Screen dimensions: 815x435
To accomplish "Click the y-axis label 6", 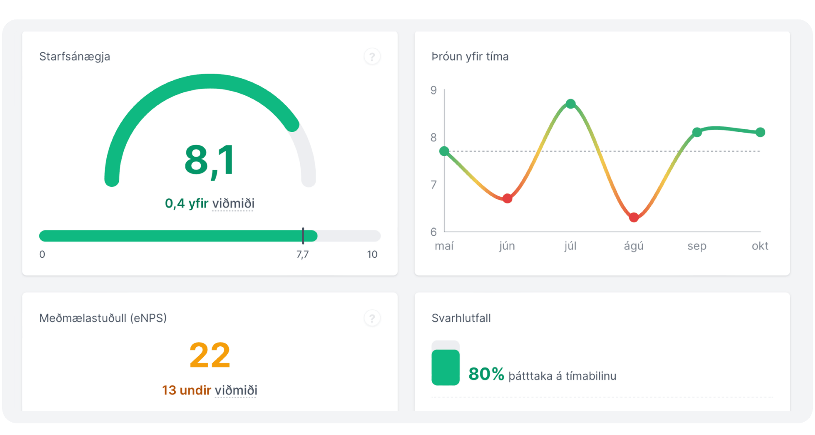I will (x=433, y=232).
